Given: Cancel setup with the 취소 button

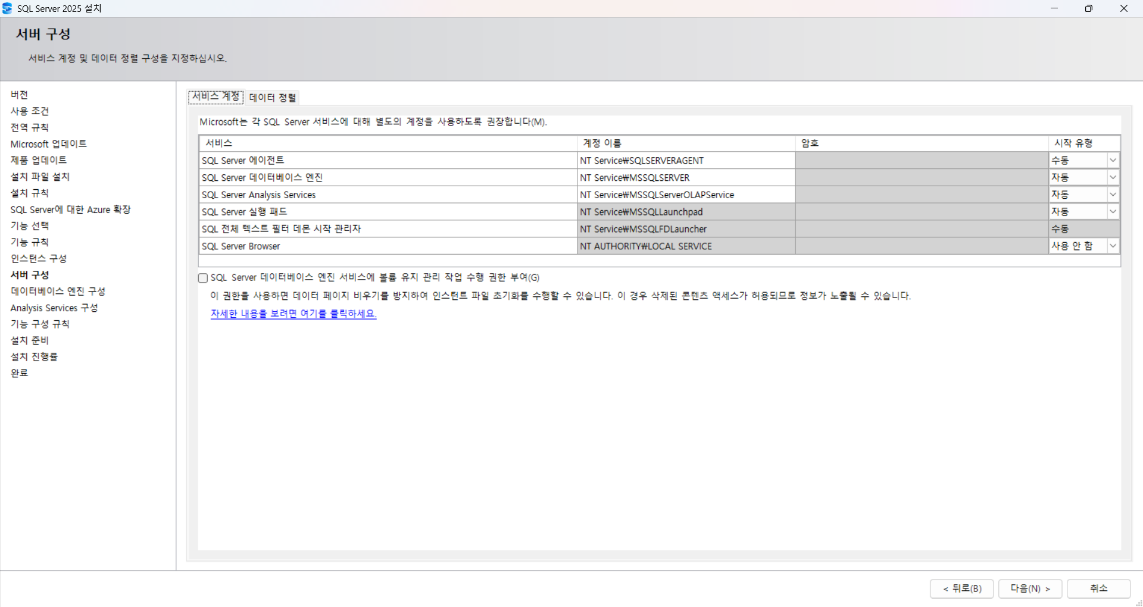Looking at the screenshot, I should pyautogui.click(x=1098, y=589).
